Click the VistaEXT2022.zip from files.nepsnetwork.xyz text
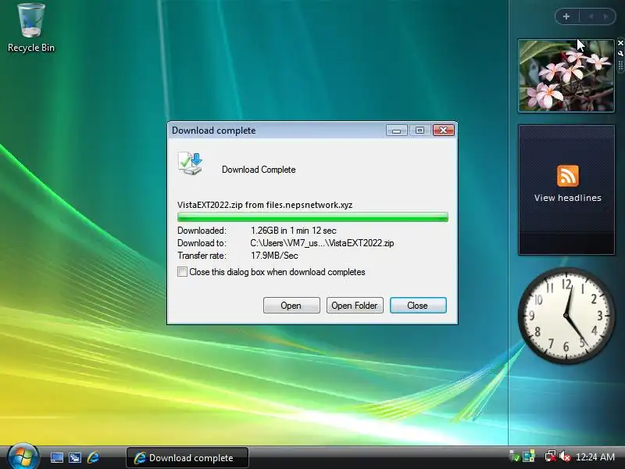625x469 pixels. pos(265,205)
